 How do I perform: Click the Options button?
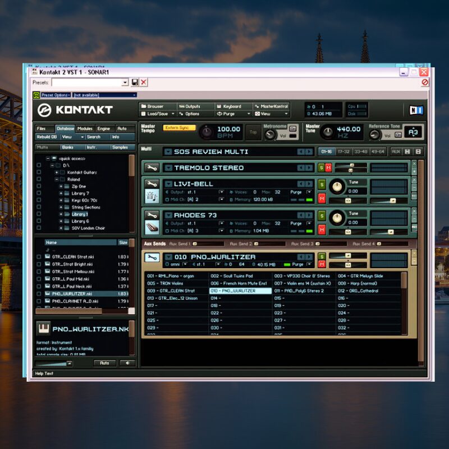point(195,114)
